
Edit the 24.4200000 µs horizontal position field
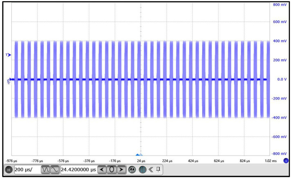pos(78,169)
